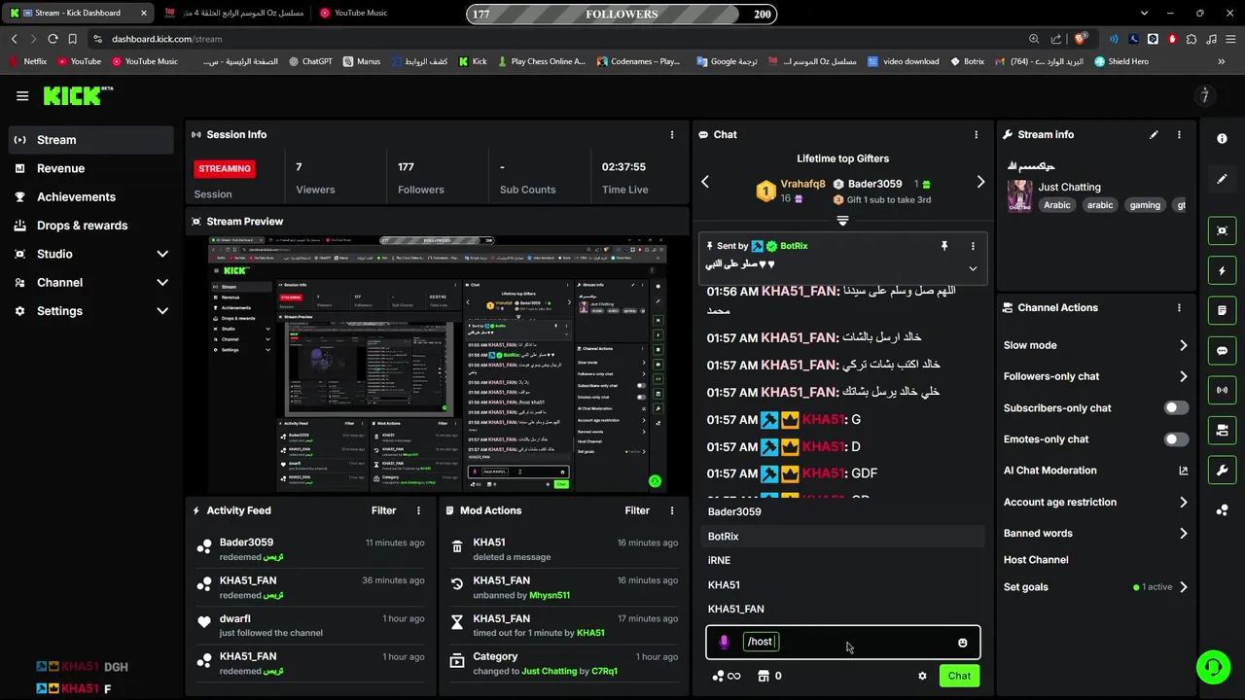Click the broadcast signal sidebar icon

(x=1223, y=390)
